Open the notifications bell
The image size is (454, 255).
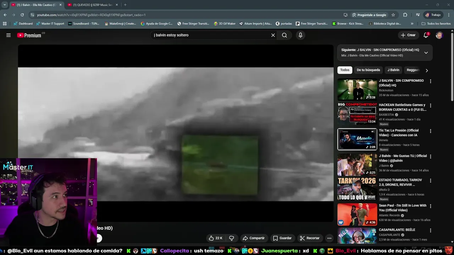426,35
